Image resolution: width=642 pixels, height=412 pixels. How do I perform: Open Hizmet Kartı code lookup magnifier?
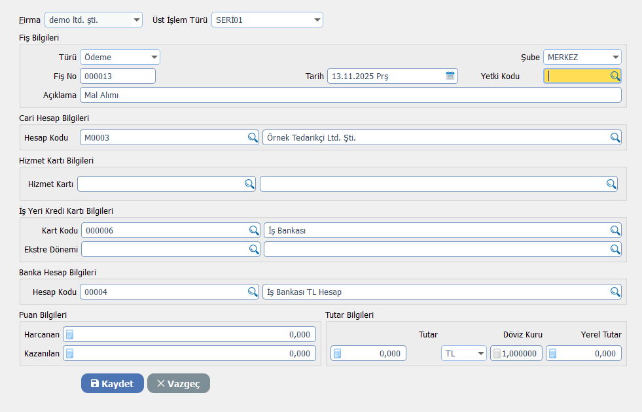coord(249,184)
